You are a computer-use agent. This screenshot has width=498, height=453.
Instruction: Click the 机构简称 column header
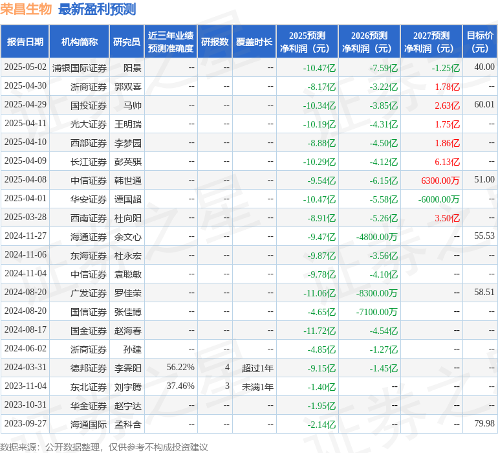point(79,42)
